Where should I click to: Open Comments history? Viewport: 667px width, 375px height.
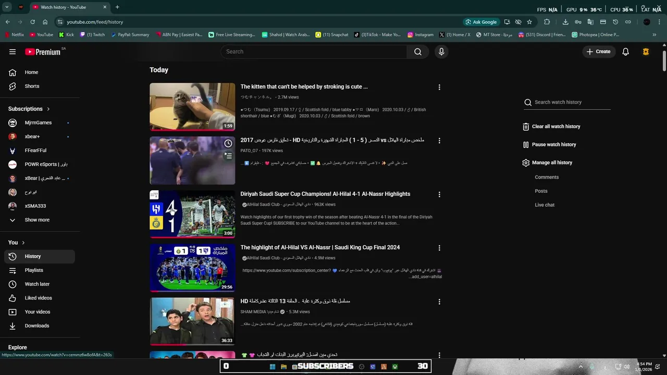(x=547, y=177)
